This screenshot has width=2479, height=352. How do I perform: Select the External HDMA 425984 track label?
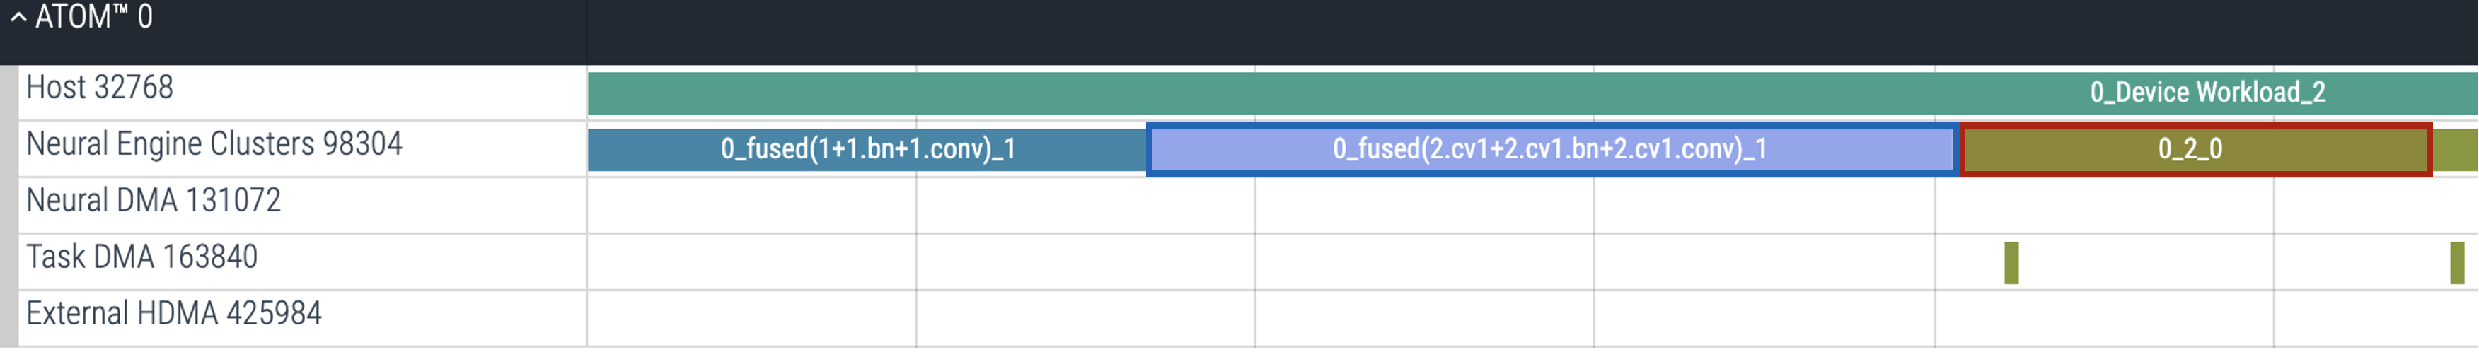(x=173, y=314)
